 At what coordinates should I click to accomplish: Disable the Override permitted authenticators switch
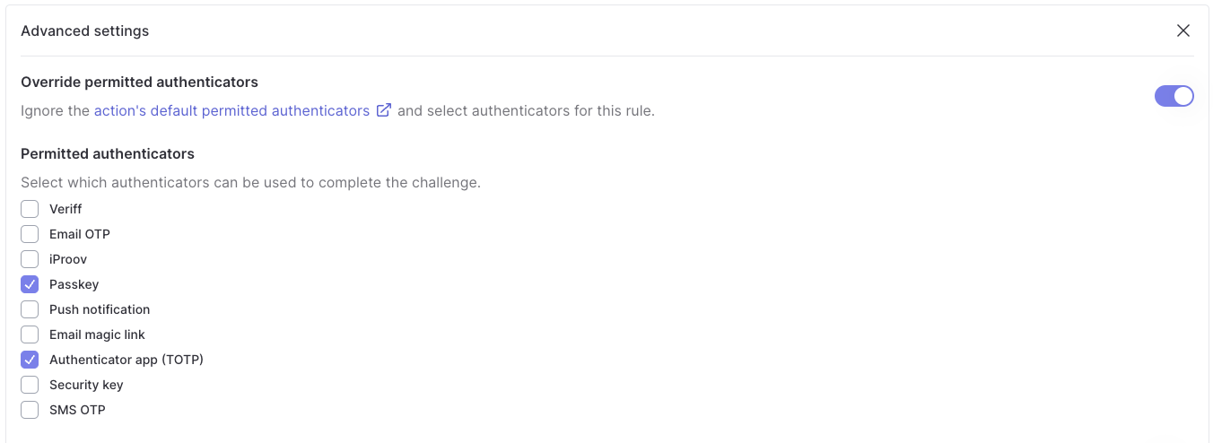click(1174, 96)
